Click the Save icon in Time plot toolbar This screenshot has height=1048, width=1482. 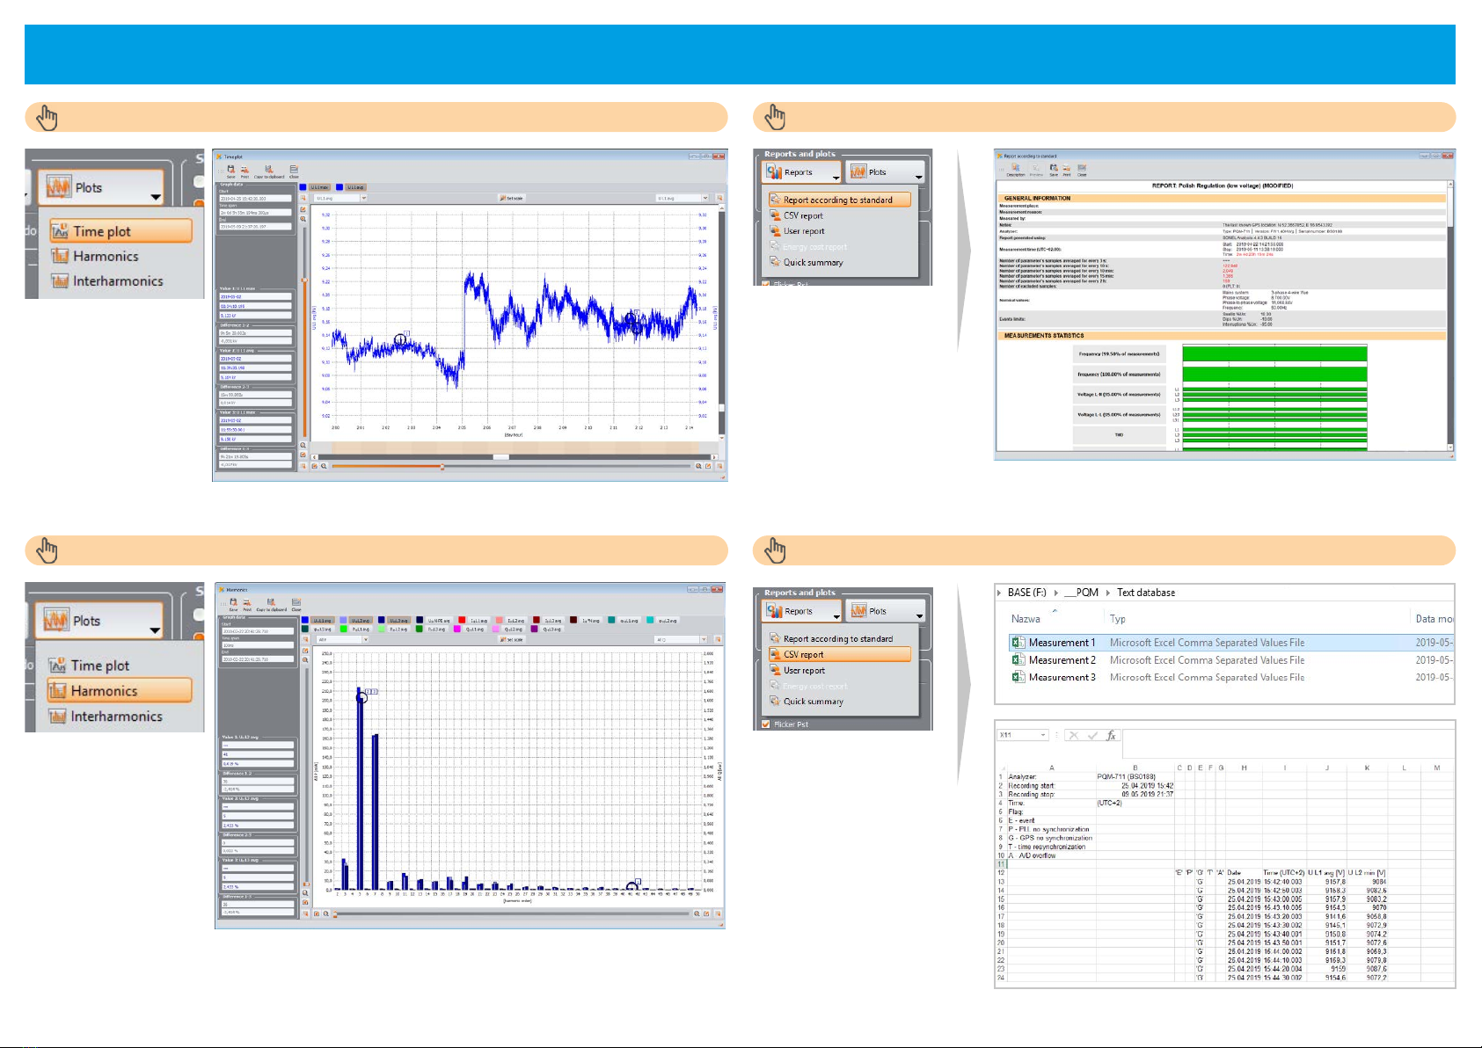coord(231,171)
